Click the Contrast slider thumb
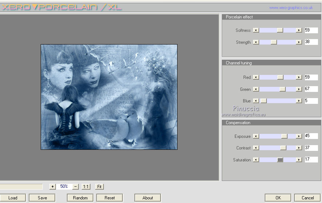 pyautogui.click(x=283, y=148)
